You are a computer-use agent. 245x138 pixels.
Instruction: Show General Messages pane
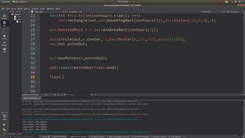coord(140,136)
